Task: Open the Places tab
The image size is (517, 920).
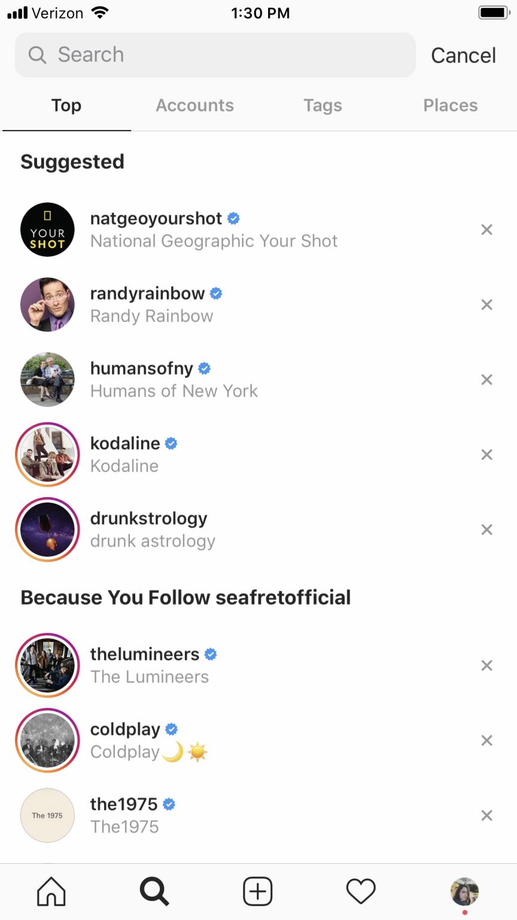Action: click(451, 105)
